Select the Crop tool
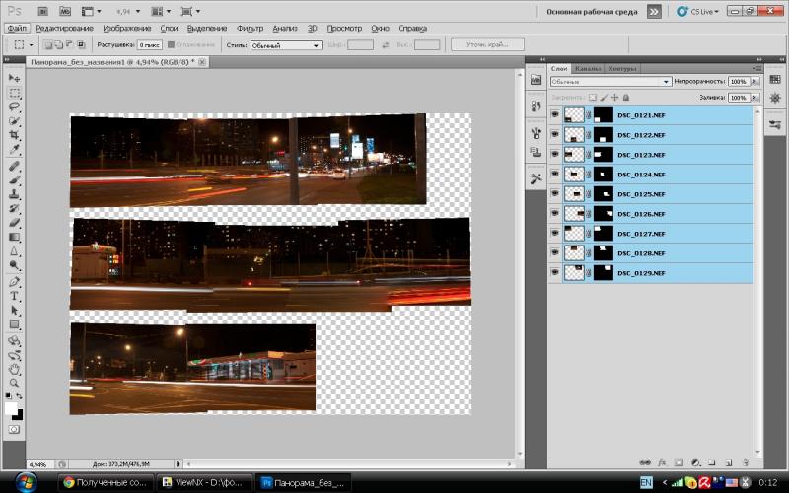The width and height of the screenshot is (789, 493). pyautogui.click(x=14, y=135)
